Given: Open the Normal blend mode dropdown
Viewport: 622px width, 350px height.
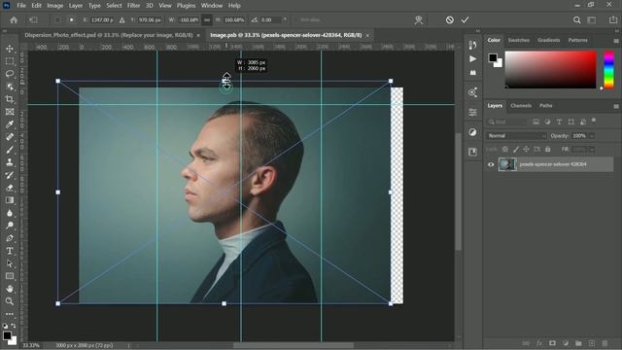Looking at the screenshot, I should pyautogui.click(x=516, y=136).
